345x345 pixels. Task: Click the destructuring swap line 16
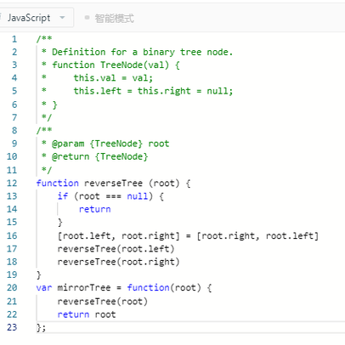click(x=188, y=236)
